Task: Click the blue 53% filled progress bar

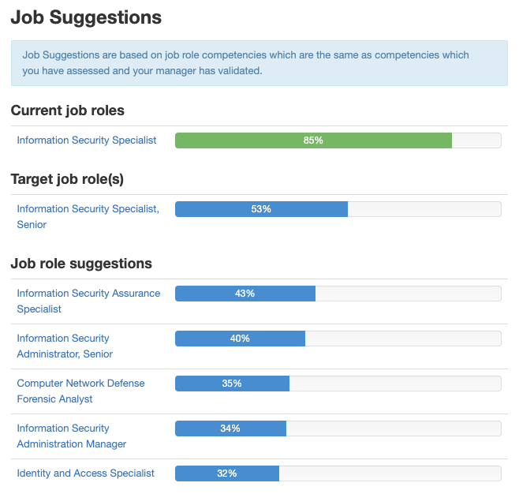Action: [261, 209]
